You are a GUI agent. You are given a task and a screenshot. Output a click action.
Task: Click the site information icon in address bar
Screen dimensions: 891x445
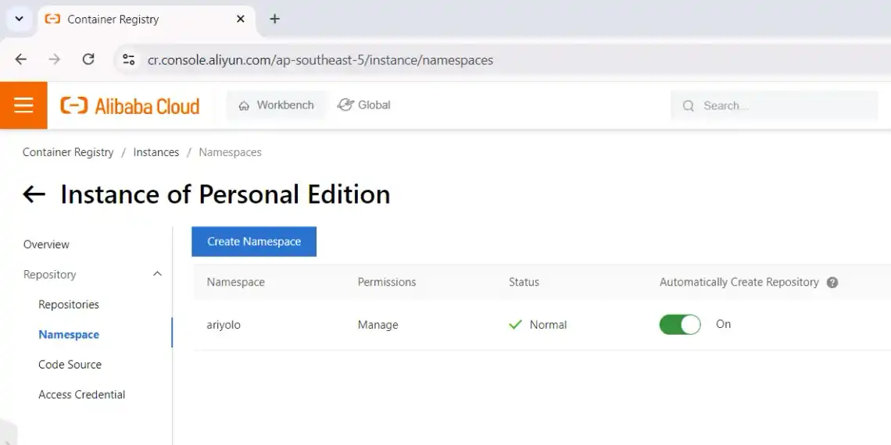coord(129,59)
